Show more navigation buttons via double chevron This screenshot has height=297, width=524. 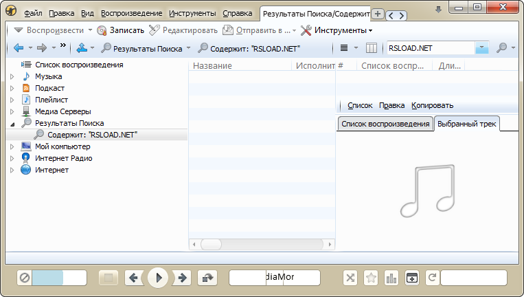(x=62, y=45)
